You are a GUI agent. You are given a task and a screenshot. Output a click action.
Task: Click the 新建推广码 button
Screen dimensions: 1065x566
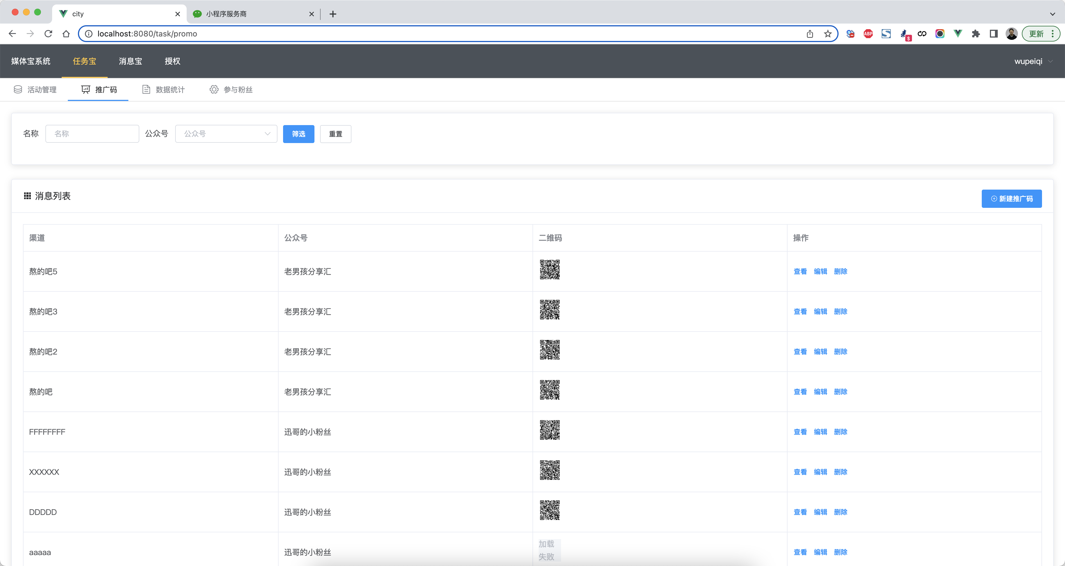(x=1011, y=199)
